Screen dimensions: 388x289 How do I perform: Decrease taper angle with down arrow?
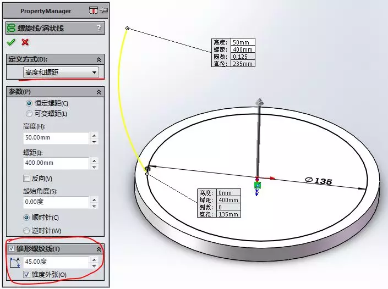94,266
